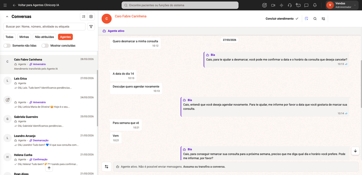This screenshot has height=175, width=362.
Task: Open the Vendas Administrador account dropdown
Action: (342, 5)
